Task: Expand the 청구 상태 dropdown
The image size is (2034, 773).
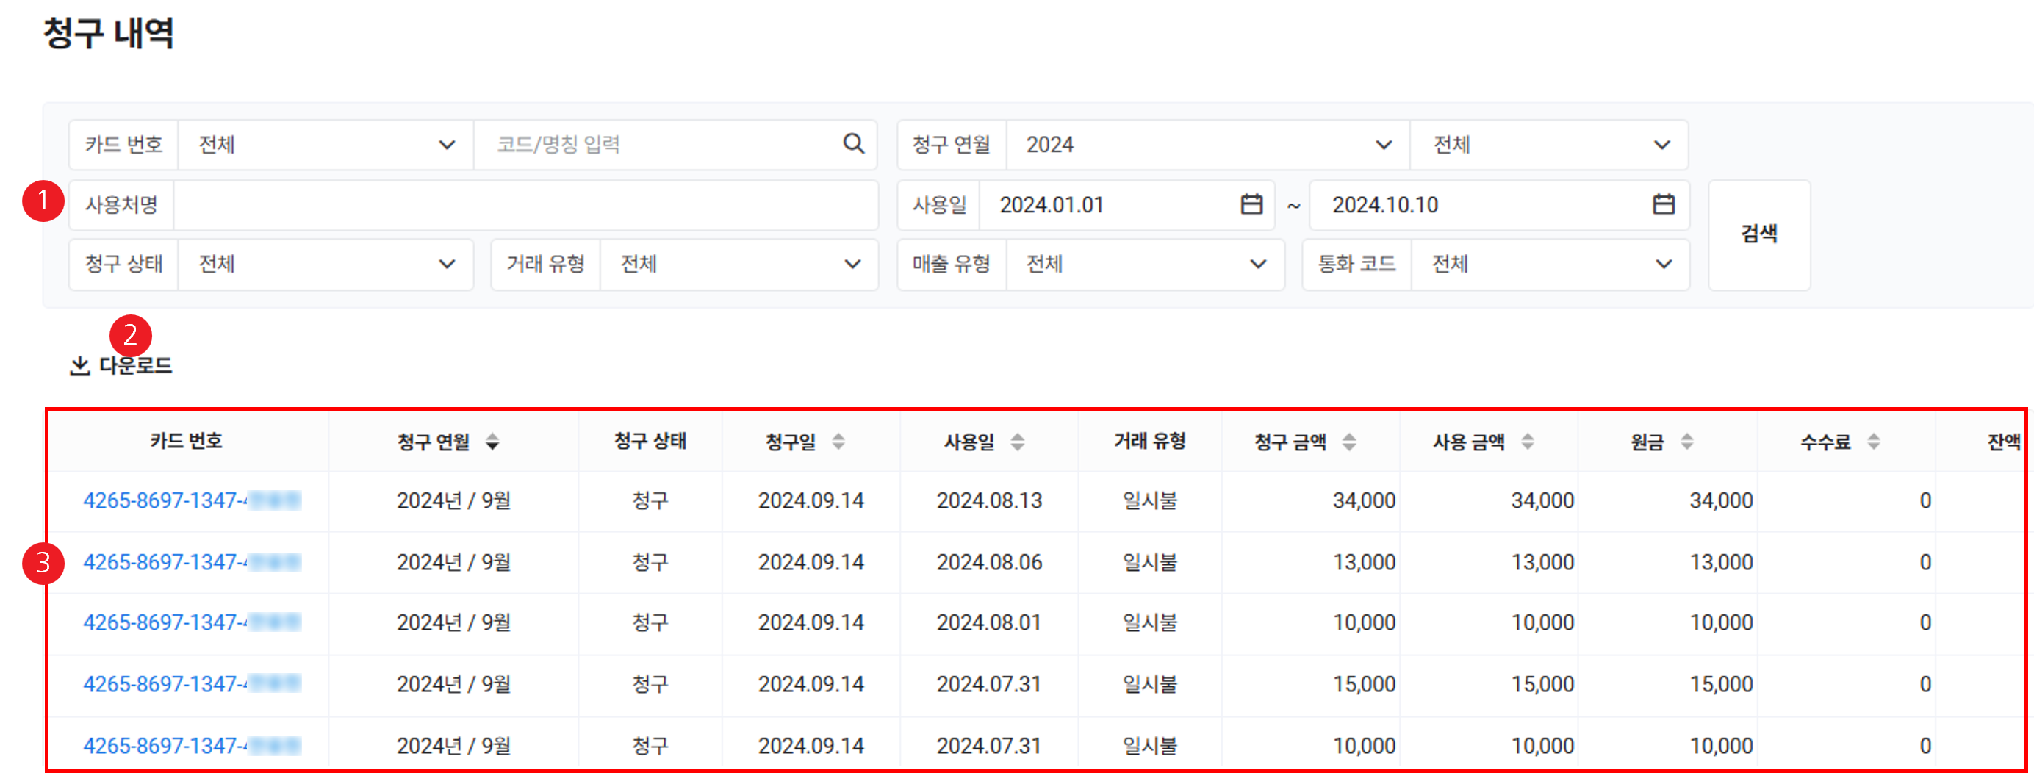Action: point(325,264)
